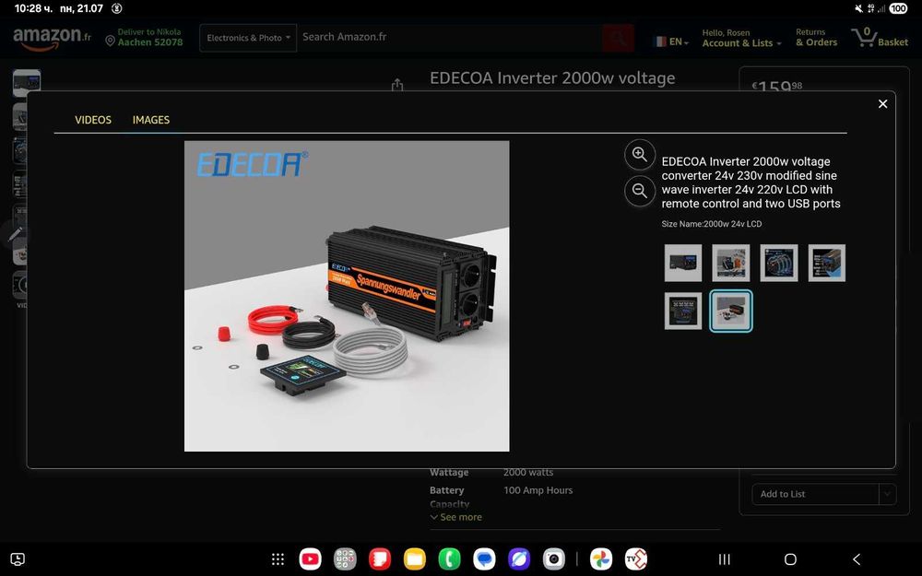Open the second thumbnail in the gallery

(731, 263)
